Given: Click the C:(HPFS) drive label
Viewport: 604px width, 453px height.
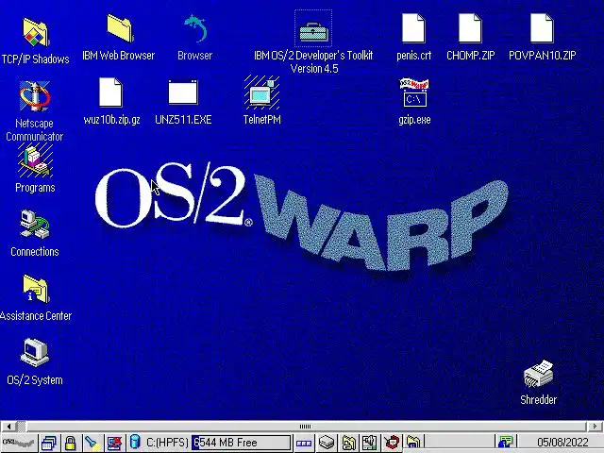Looking at the screenshot, I should point(167,443).
